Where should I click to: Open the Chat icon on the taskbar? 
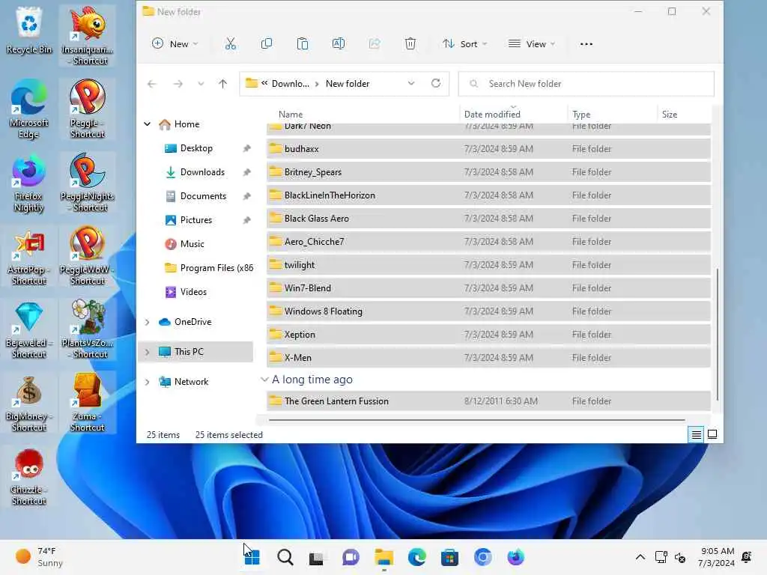pyautogui.click(x=351, y=557)
